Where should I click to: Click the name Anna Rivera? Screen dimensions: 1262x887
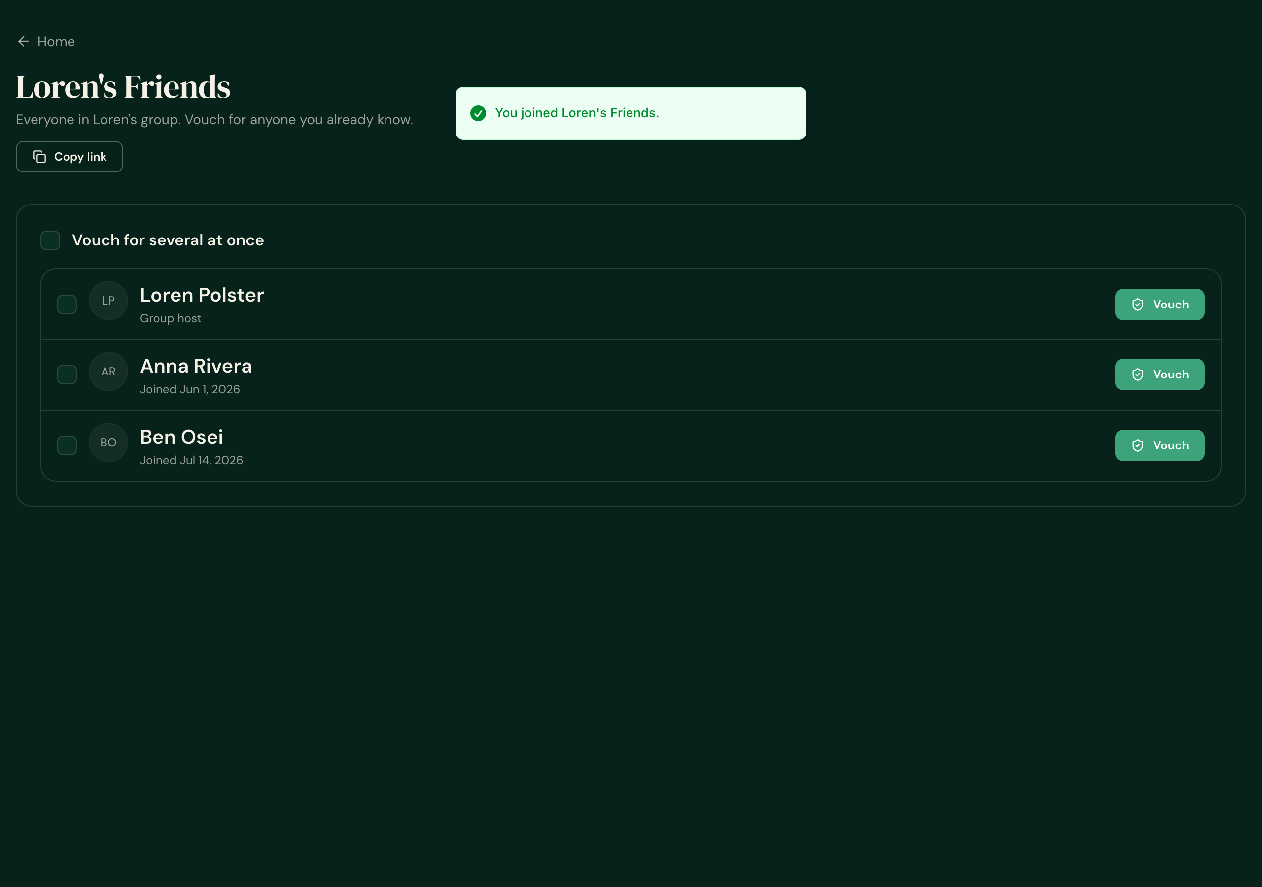tap(196, 366)
